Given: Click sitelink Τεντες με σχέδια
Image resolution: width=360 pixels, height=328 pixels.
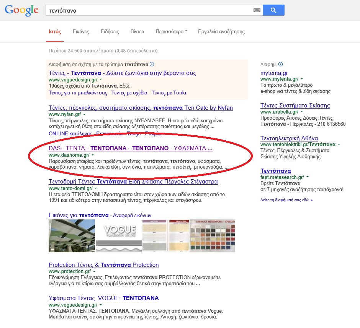Looking at the screenshot, I should (x=129, y=93).
